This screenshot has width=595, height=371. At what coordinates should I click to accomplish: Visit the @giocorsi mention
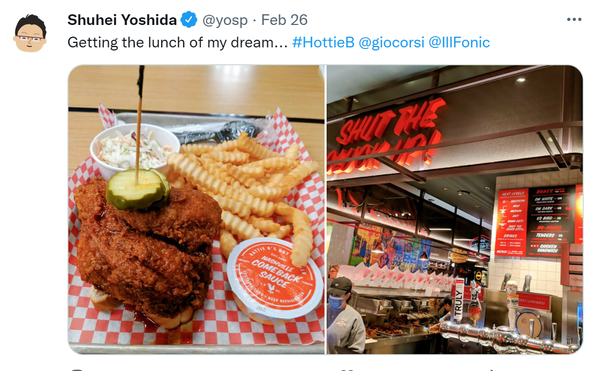point(391,42)
